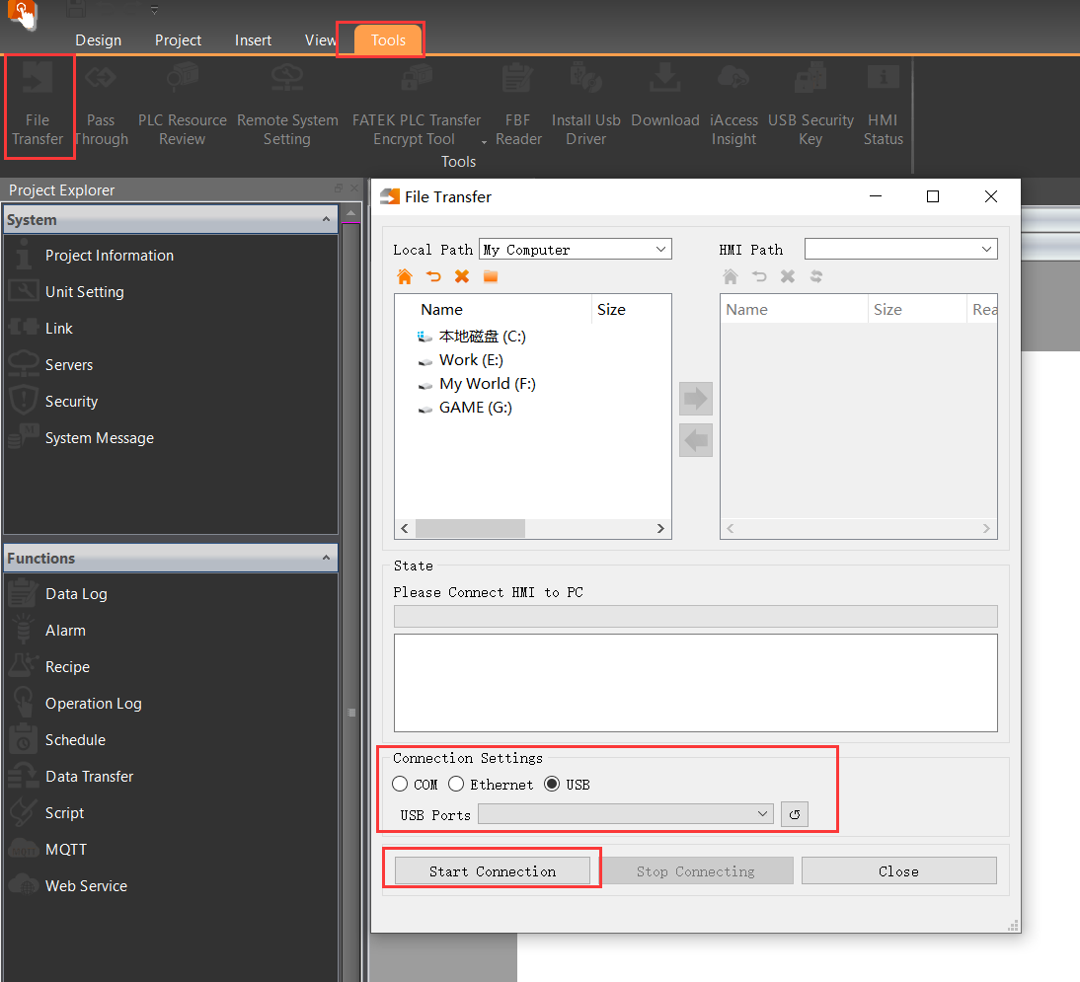Select the Tools ribbon tab
The width and height of the screenshot is (1080, 982).
coord(389,39)
